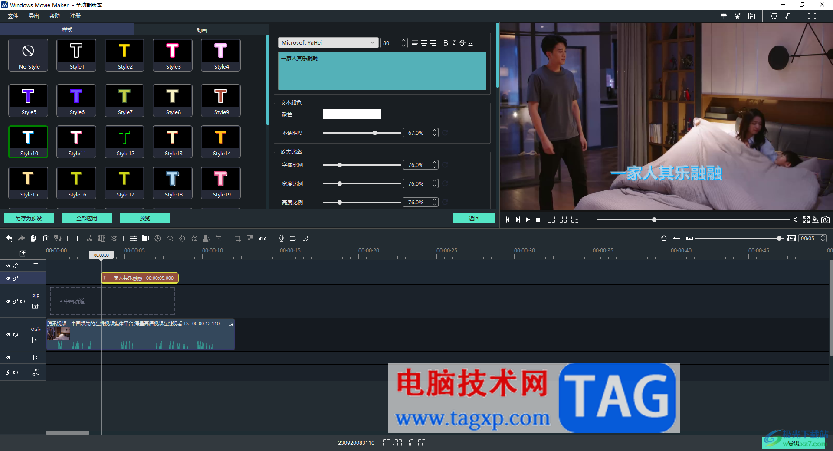Hide the second text track eye icon

(8, 278)
